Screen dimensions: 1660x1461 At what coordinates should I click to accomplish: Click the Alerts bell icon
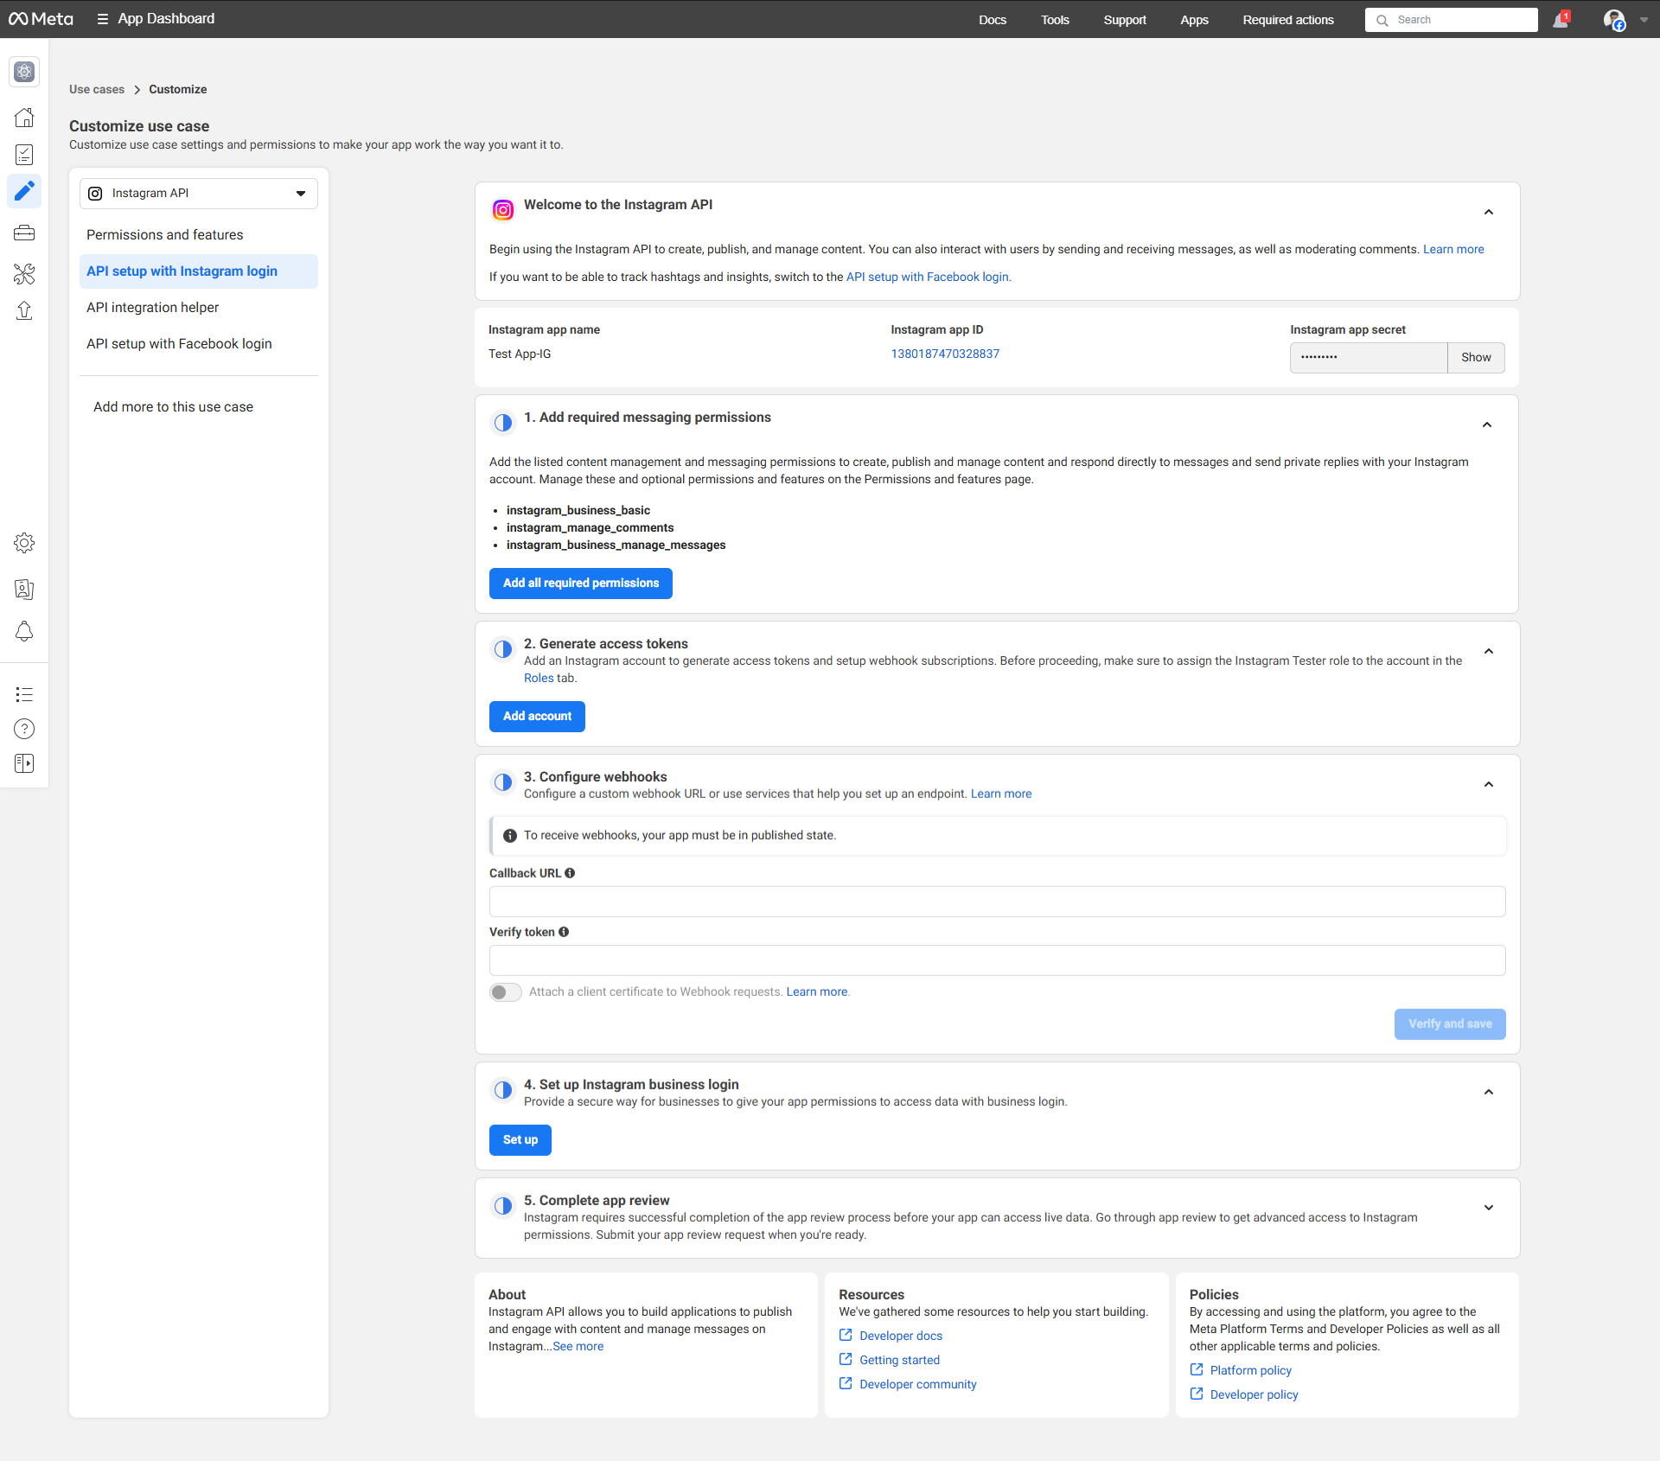pos(23,631)
